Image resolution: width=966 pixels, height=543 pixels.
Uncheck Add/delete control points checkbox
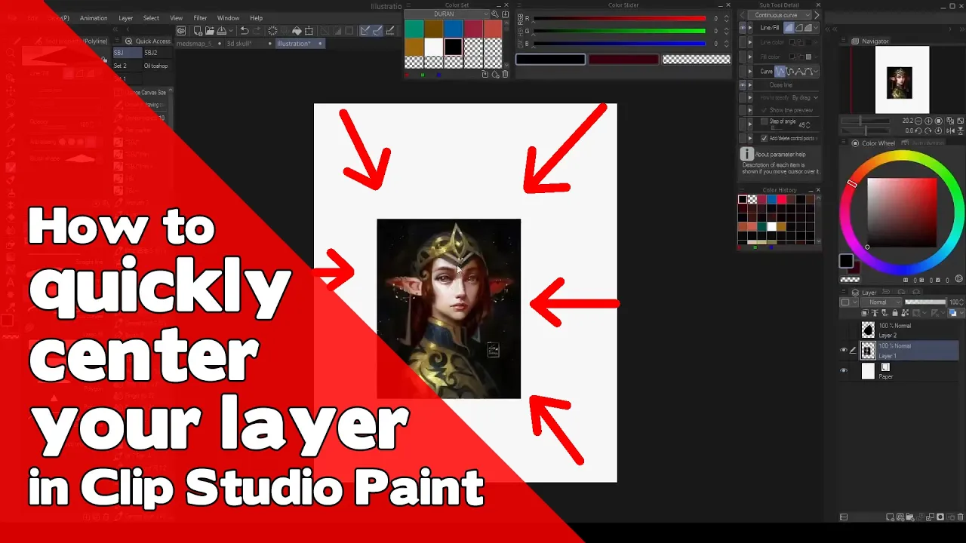tap(764, 139)
